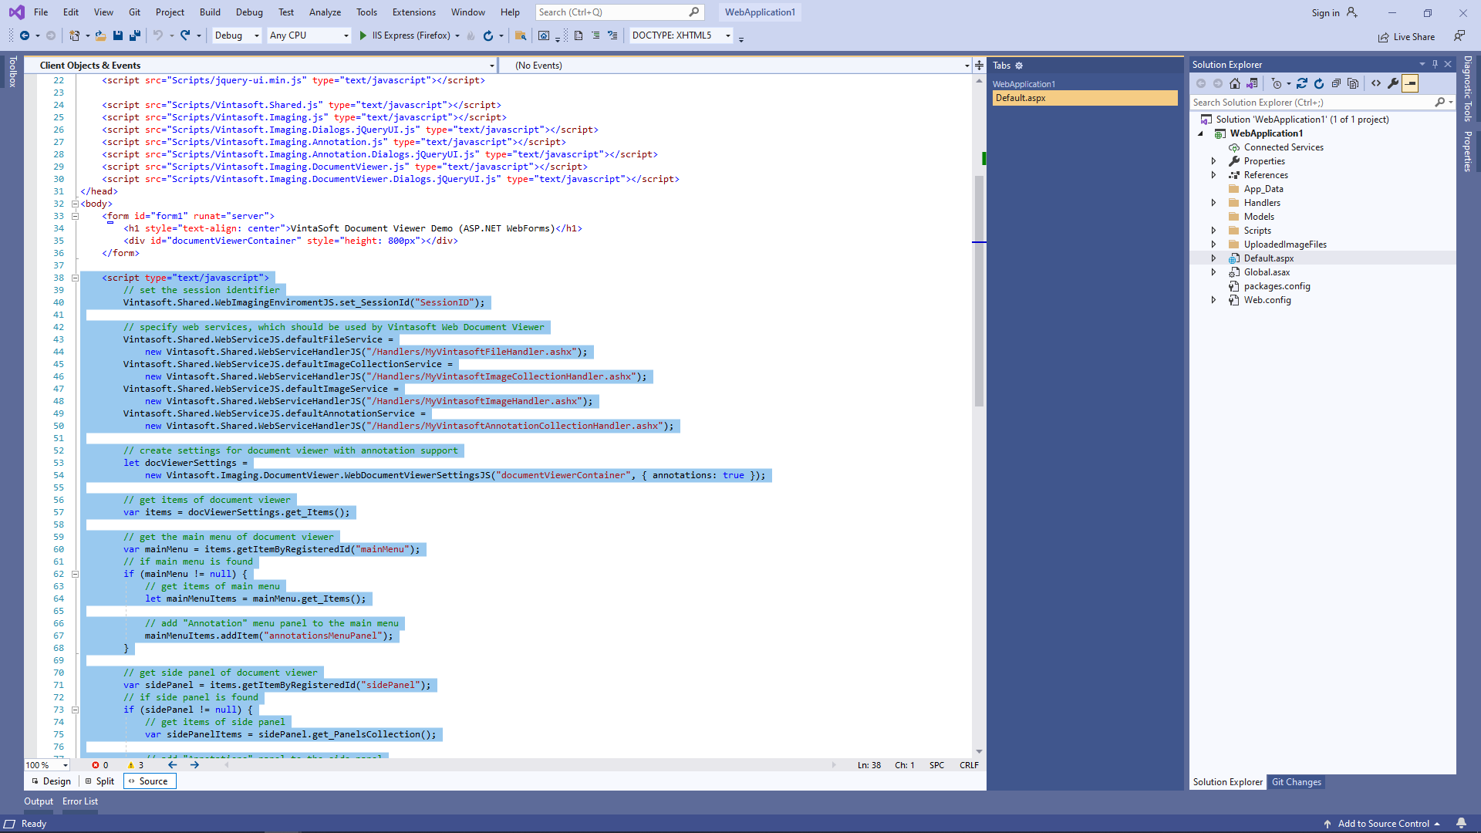Screen dimensions: 1481x833
Task: Pin the Solution Explorer panel
Action: [1435, 64]
